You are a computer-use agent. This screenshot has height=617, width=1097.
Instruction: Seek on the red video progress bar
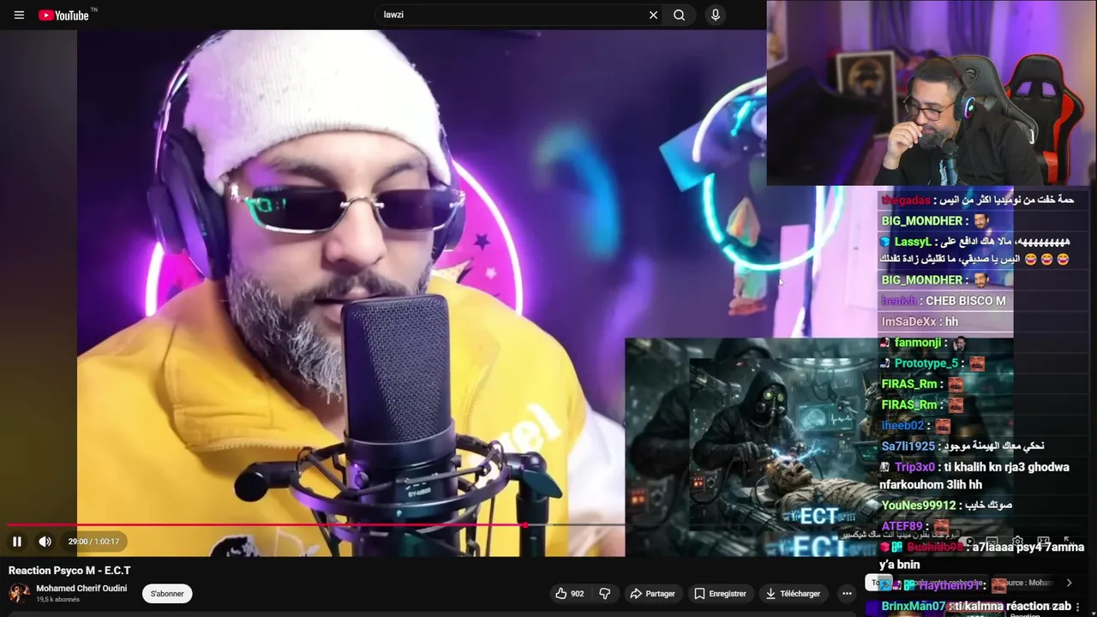(x=266, y=524)
